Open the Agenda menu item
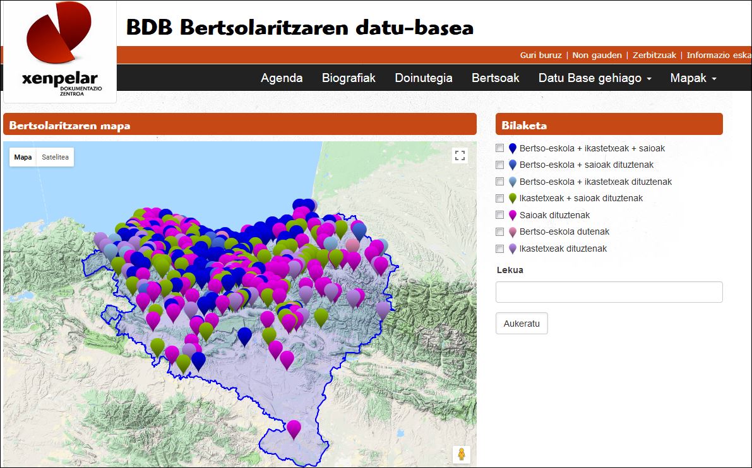The width and height of the screenshot is (752, 468). (282, 78)
